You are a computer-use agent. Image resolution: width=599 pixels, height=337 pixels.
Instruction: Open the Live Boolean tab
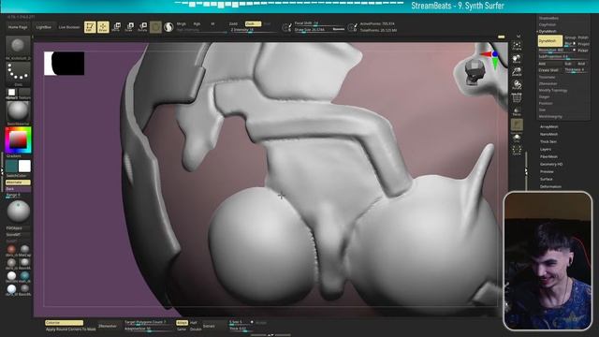[69, 27]
